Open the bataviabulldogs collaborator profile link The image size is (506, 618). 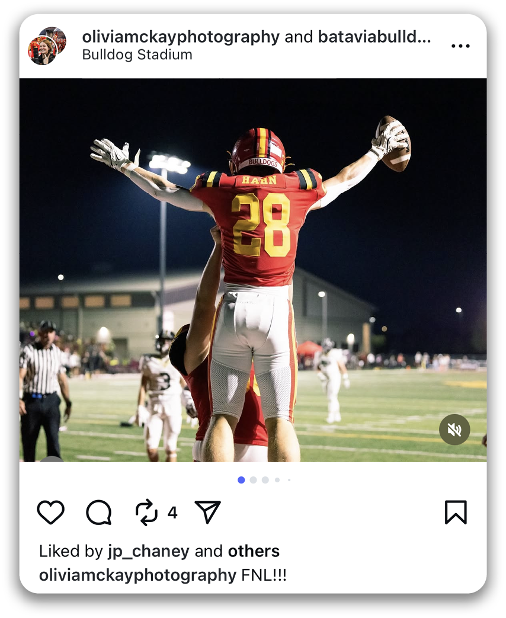pos(374,37)
